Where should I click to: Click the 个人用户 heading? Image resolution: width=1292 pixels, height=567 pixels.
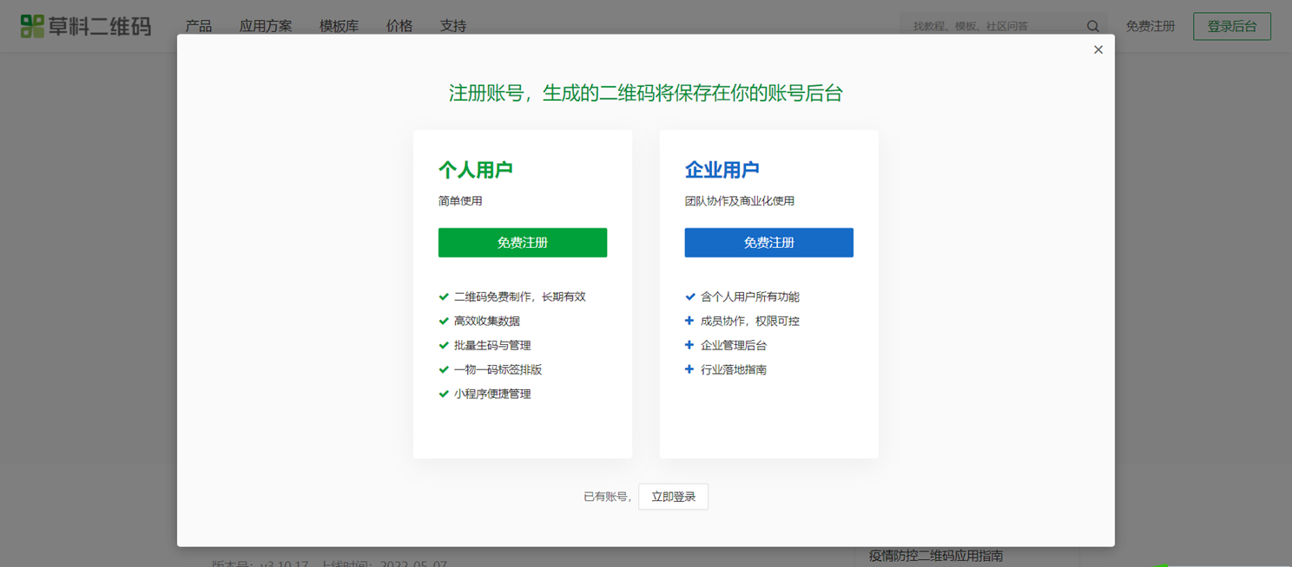(476, 170)
